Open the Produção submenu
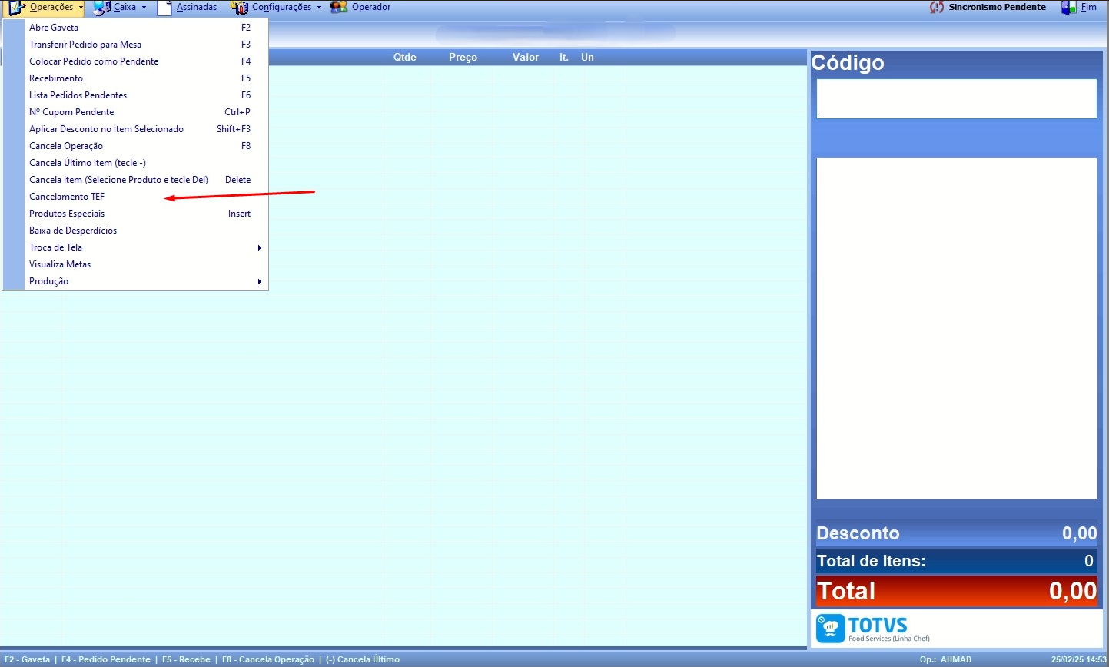1109x667 pixels. [135, 281]
